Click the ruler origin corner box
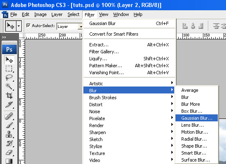 [22, 36]
